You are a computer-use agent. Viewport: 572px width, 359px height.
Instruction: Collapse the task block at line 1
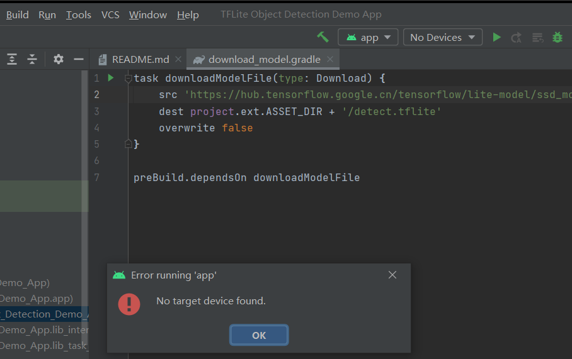pos(128,79)
